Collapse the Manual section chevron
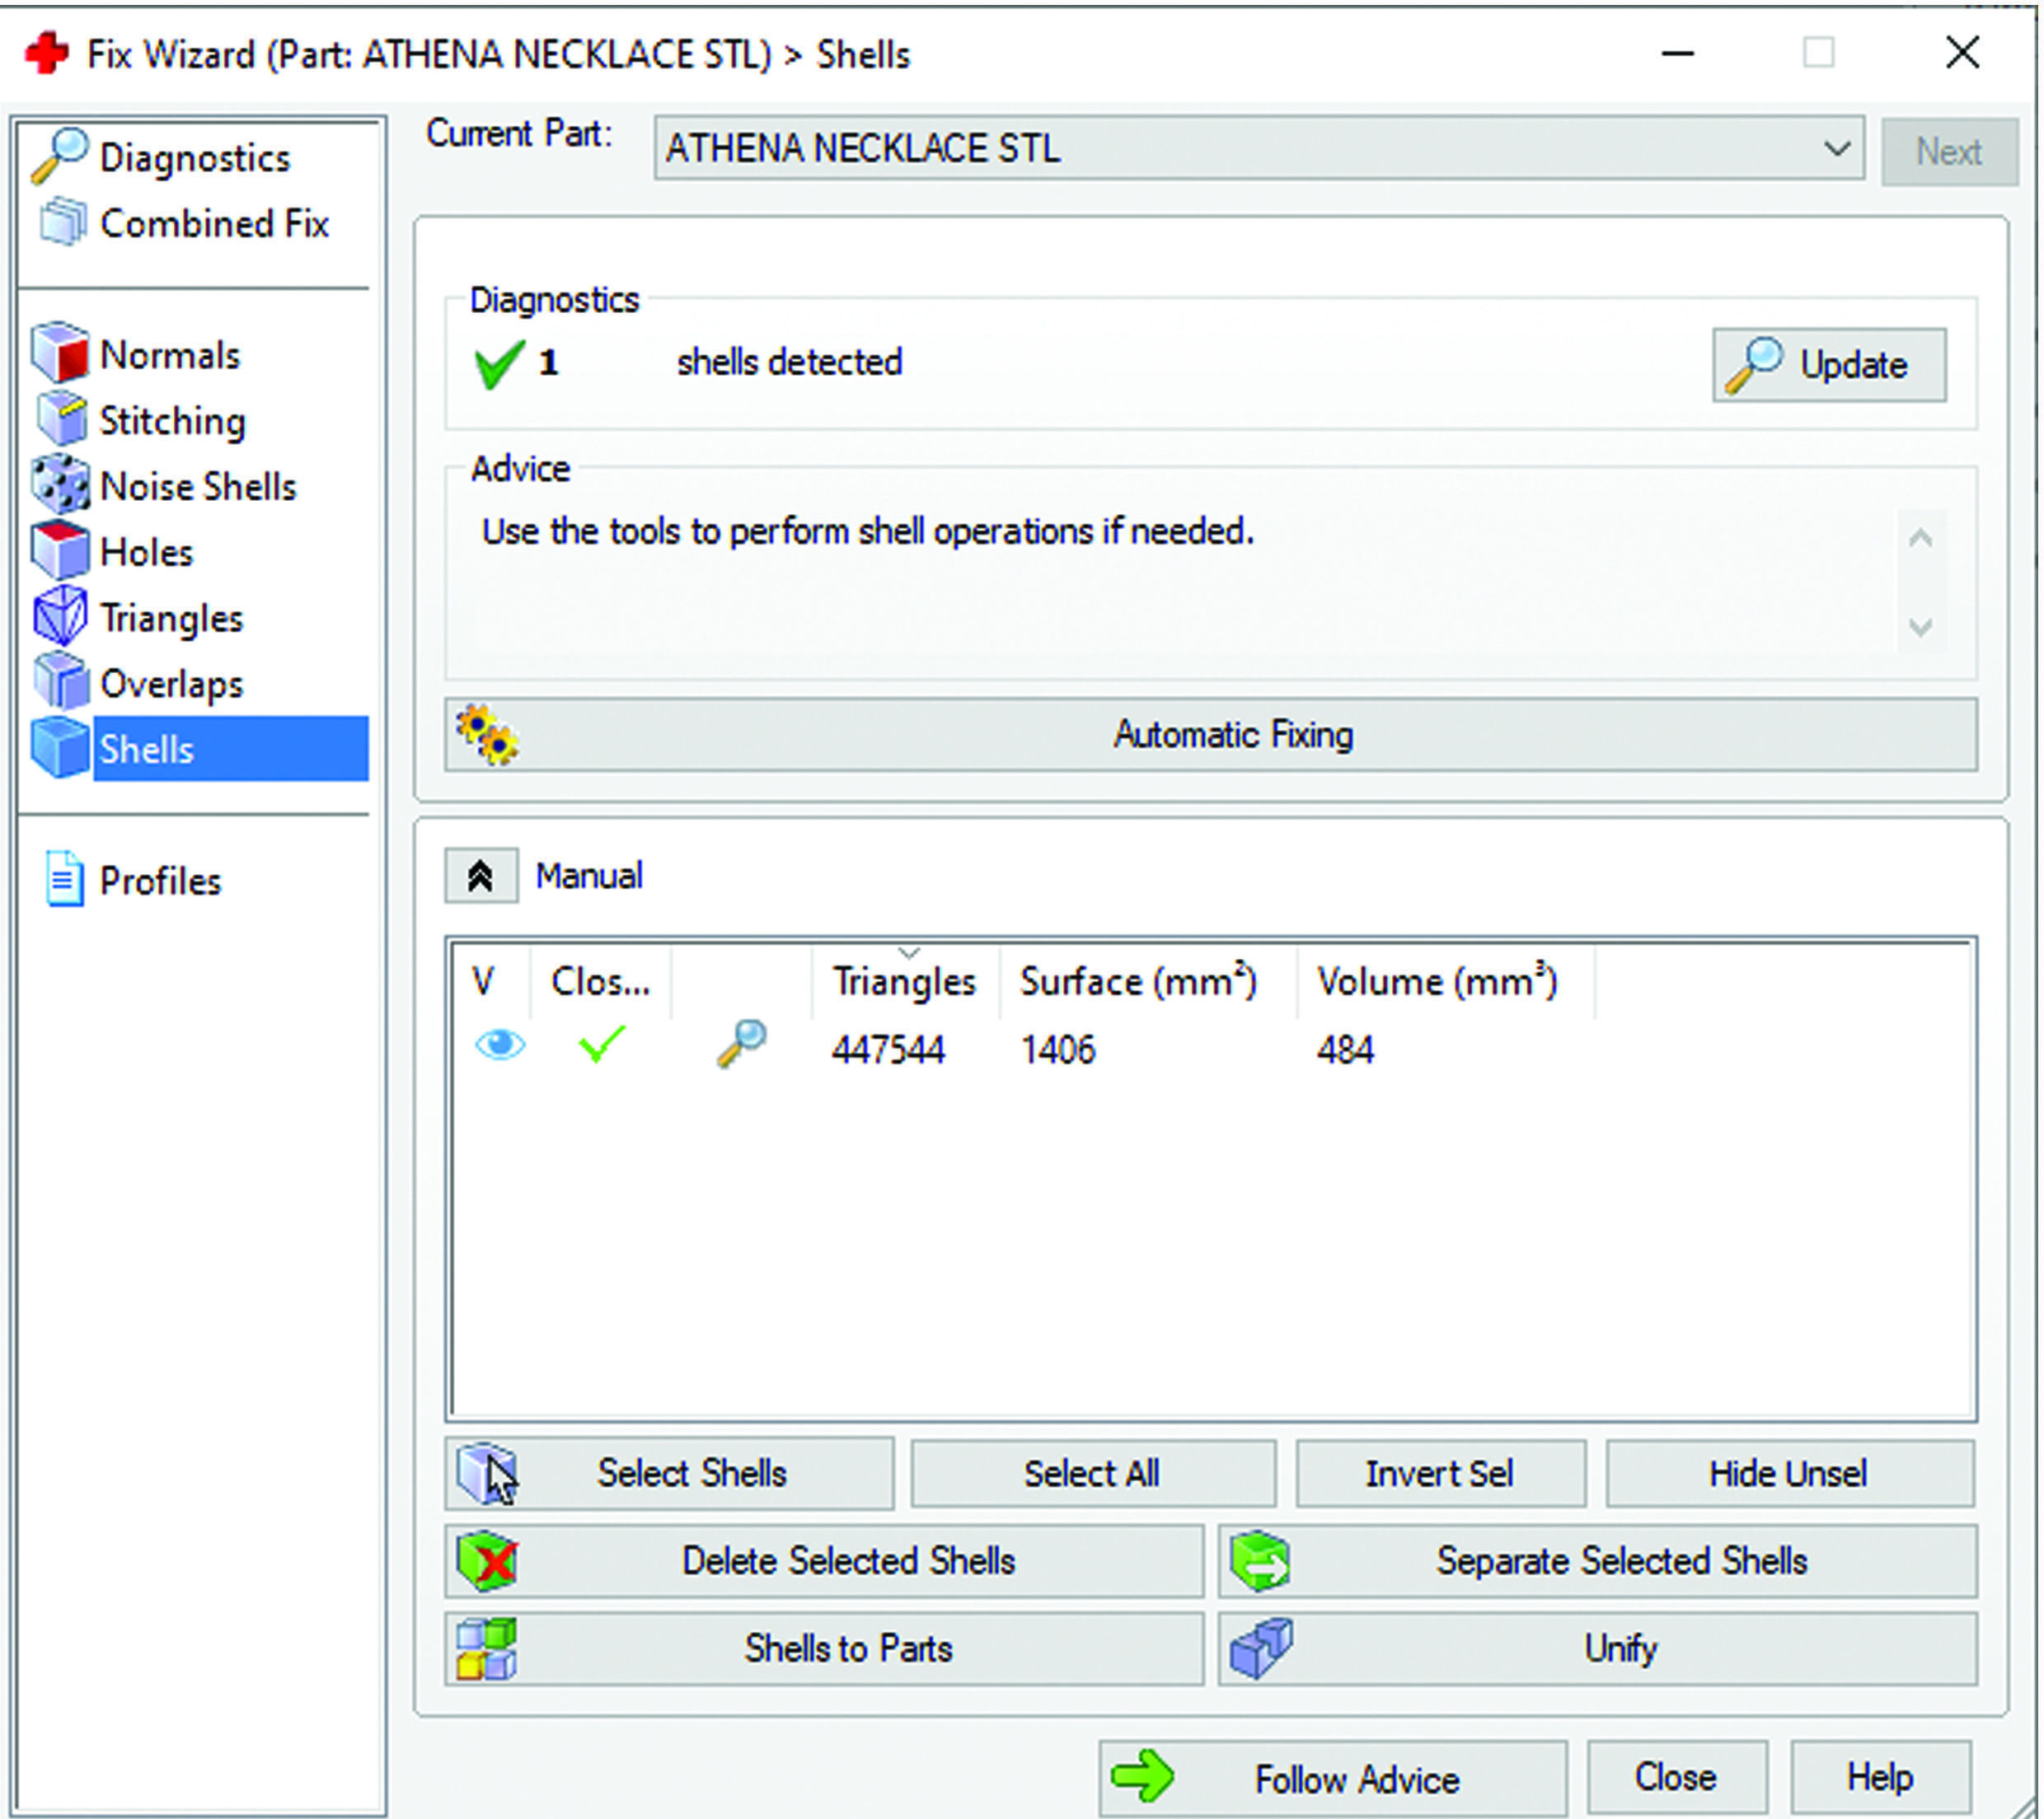Viewport: 2044px width, 1819px height. (x=481, y=876)
